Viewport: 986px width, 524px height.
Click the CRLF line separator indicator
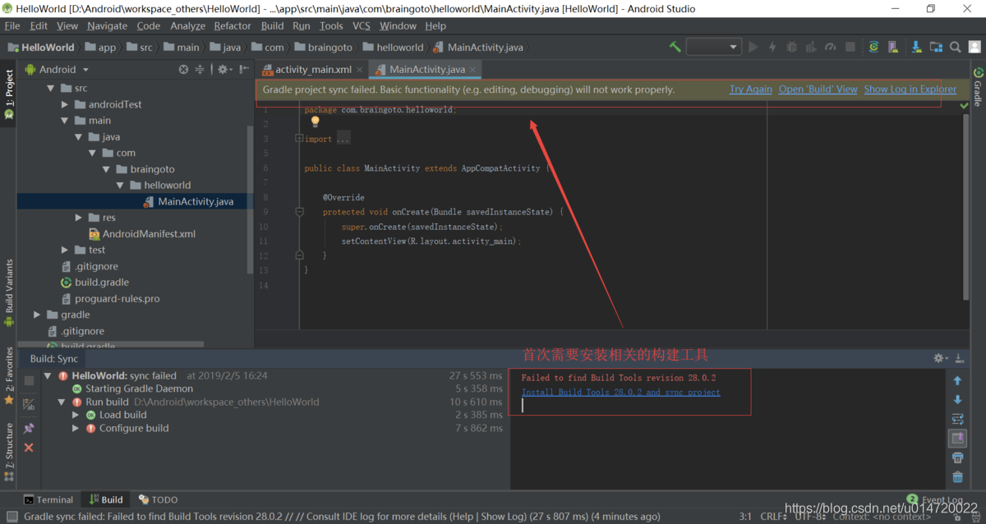pos(774,517)
